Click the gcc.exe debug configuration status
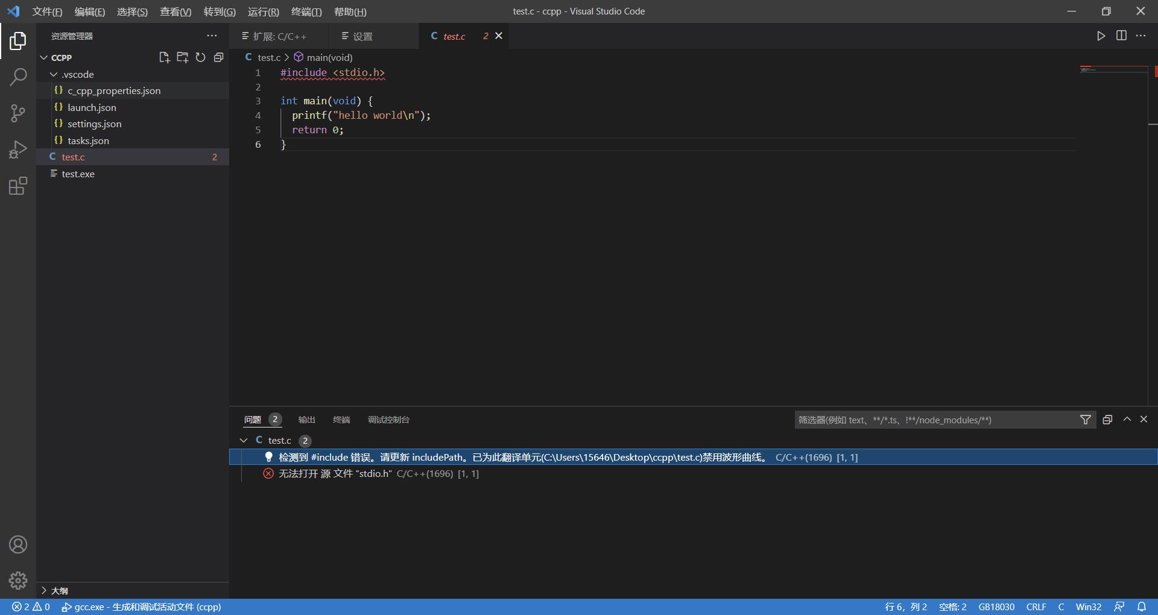This screenshot has height=615, width=1158. pyautogui.click(x=142, y=607)
